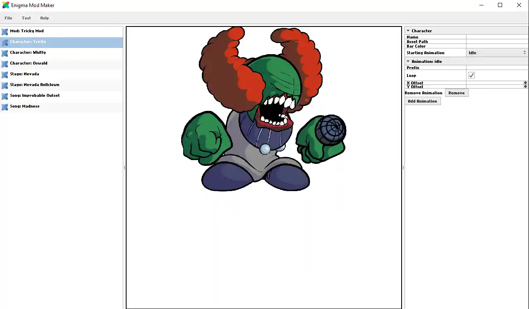529x309 pixels.
Task: Open the Starting Animation dropdown
Action: pyautogui.click(x=524, y=53)
